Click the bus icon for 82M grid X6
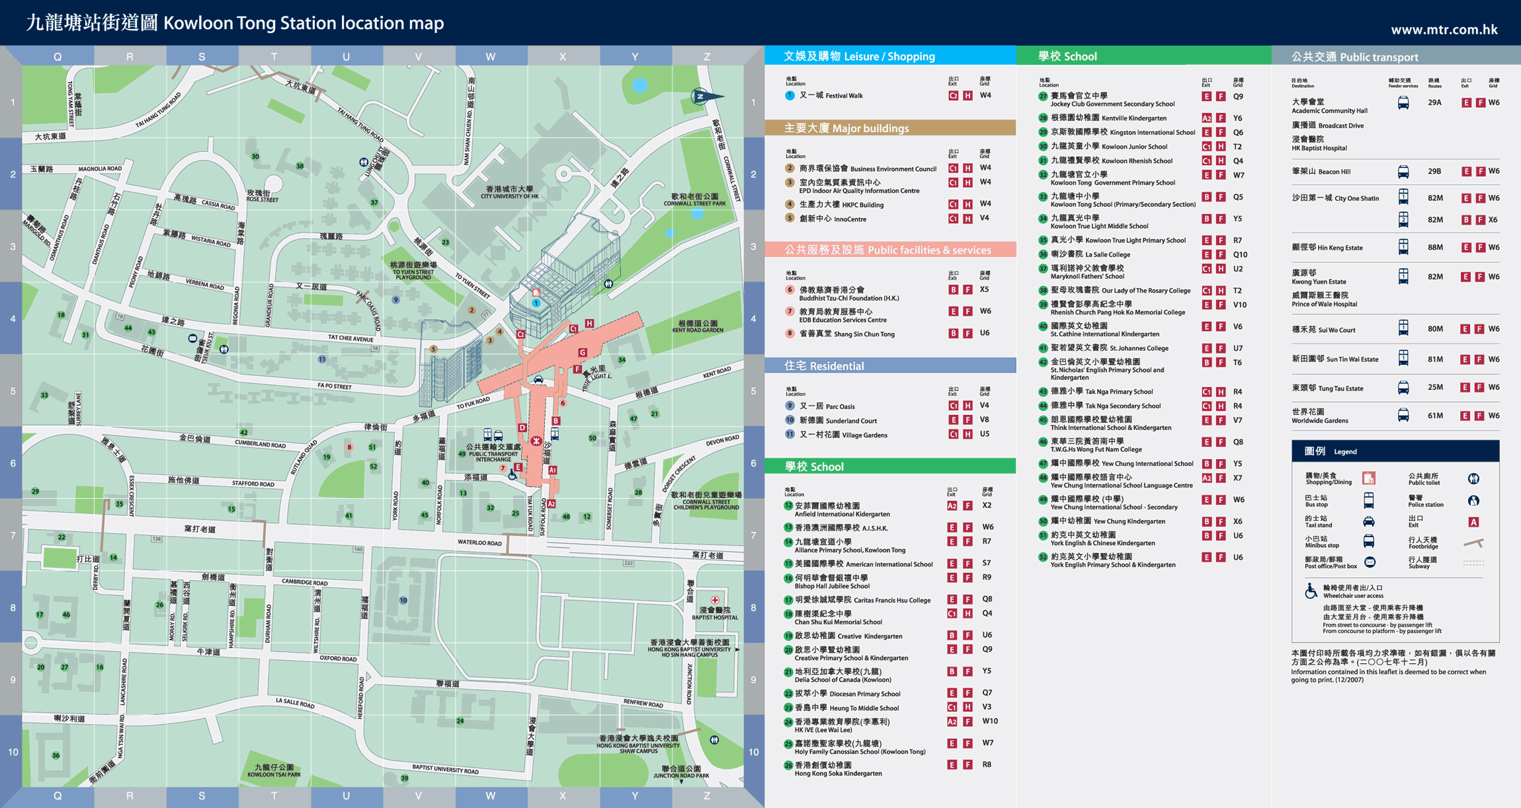The width and height of the screenshot is (1521, 808). (1403, 219)
